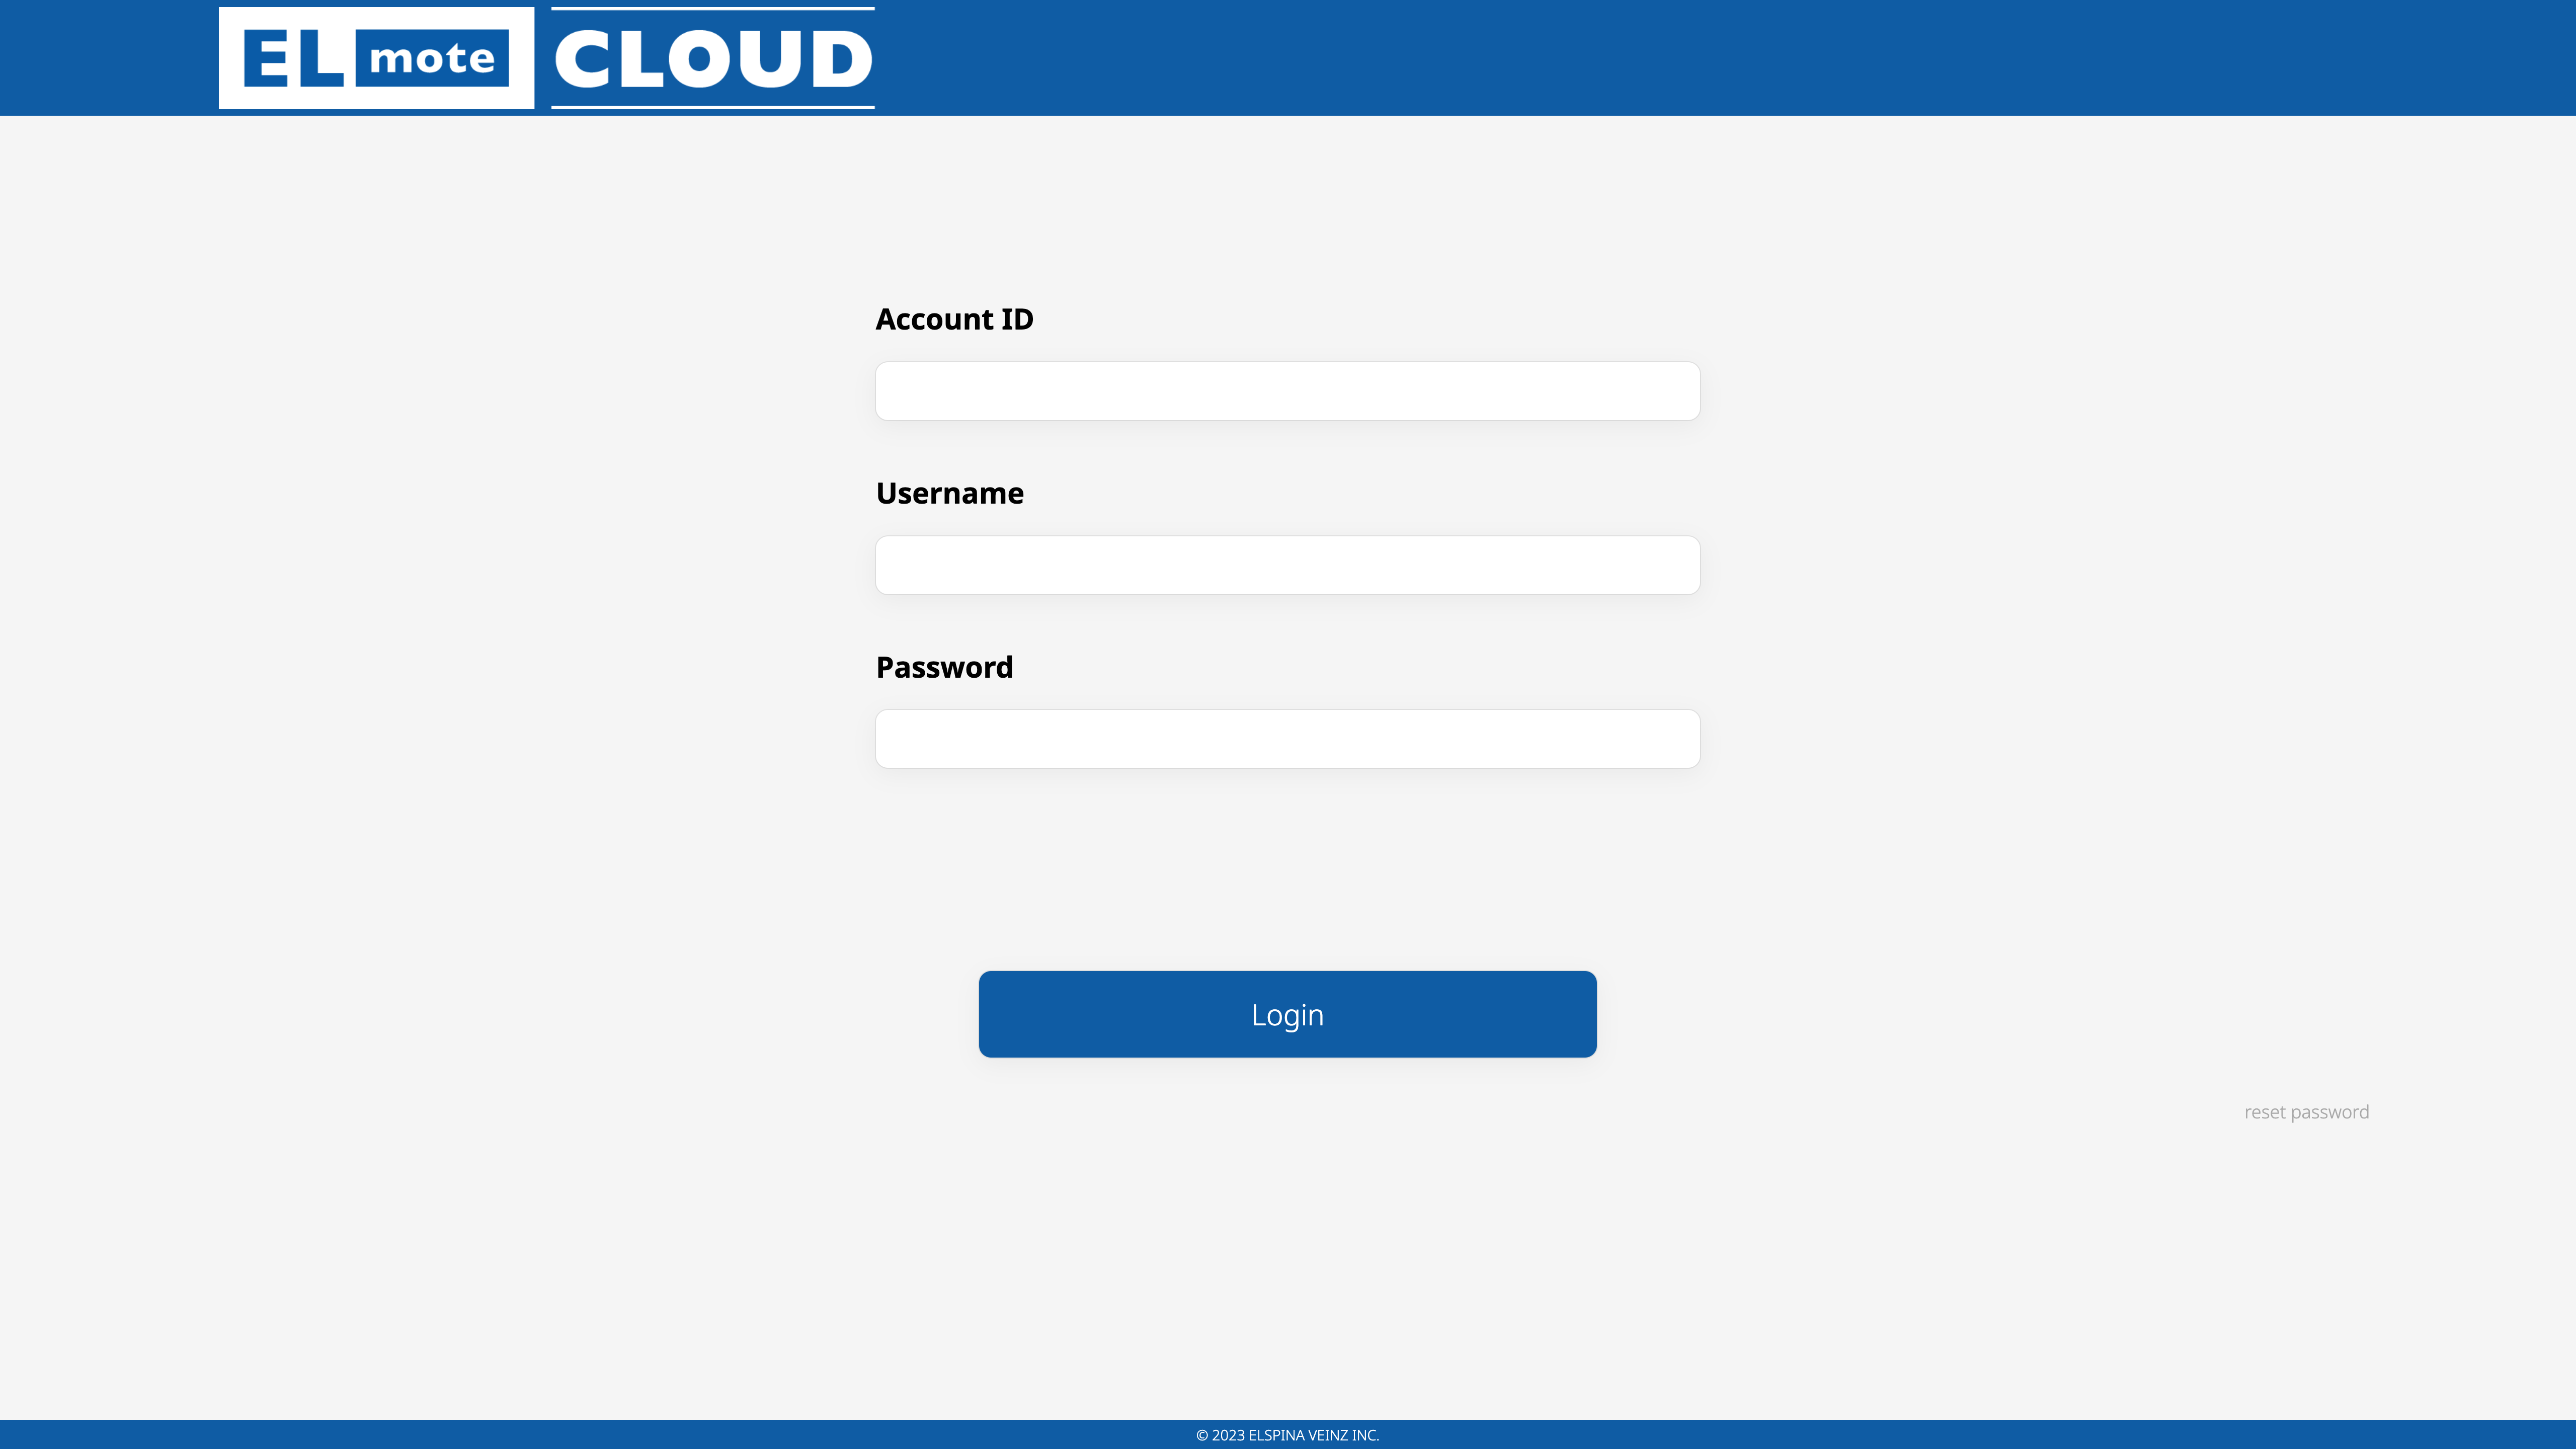Click the Account ID label
Viewport: 2576px width, 1449px height.
(955, 318)
